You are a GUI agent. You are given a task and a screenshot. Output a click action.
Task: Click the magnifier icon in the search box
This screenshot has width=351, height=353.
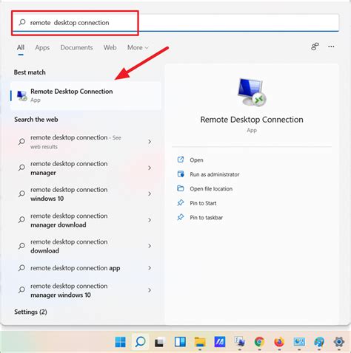tap(22, 22)
